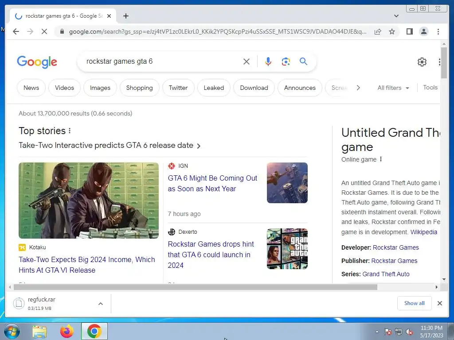Go back using the browser back arrow
This screenshot has height=340, width=454.
point(16,31)
